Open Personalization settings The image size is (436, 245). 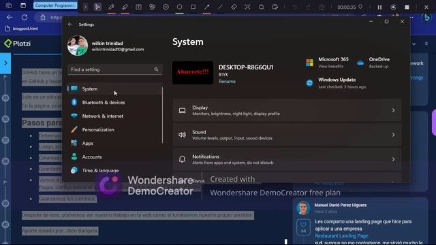(114, 130)
